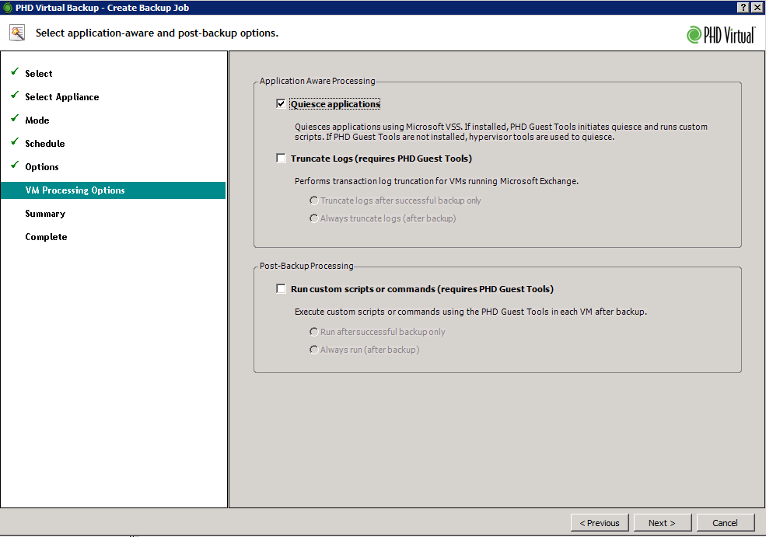The image size is (766, 537).
Task: Click the green checkmark beside Schedule
Action: point(15,141)
